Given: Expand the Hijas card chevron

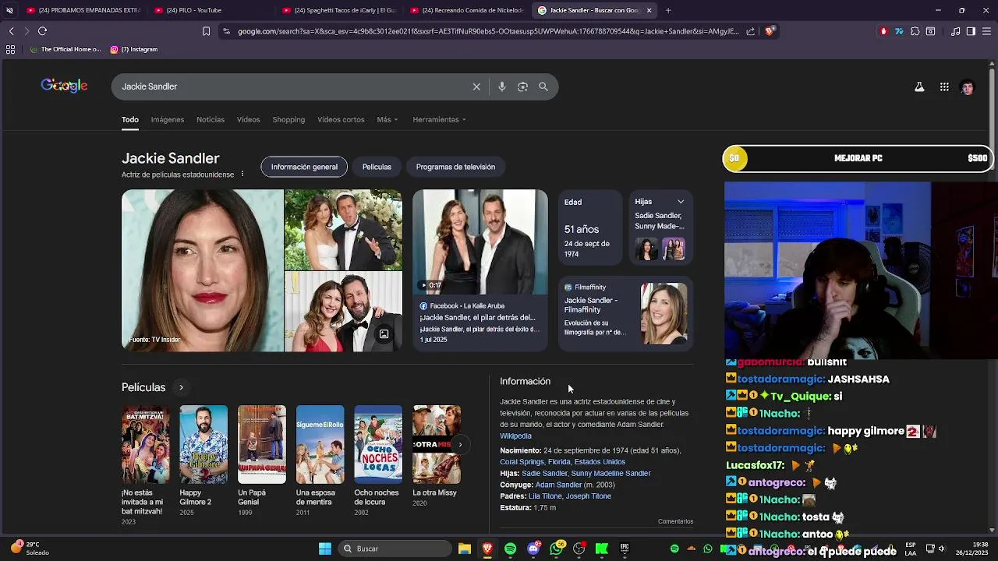Looking at the screenshot, I should 681,202.
